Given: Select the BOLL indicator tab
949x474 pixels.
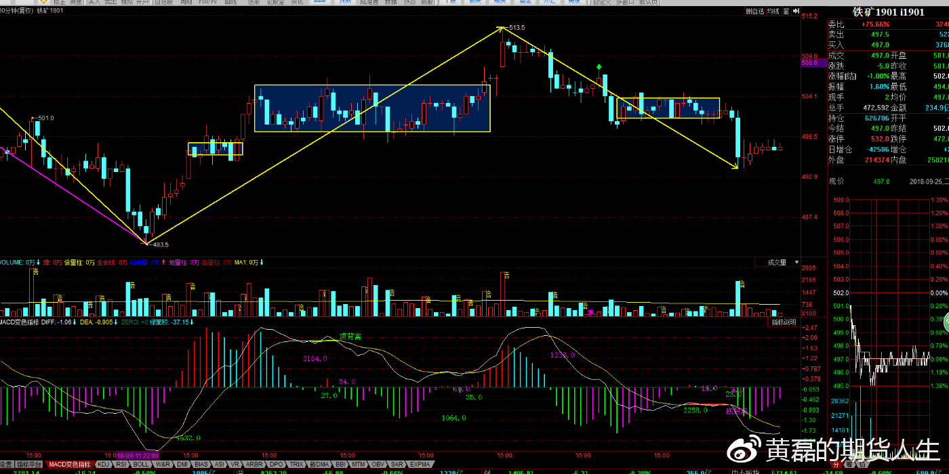Looking at the screenshot, I should click(x=141, y=465).
